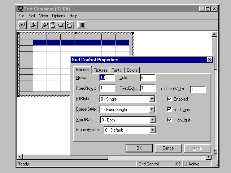Disable the HighLight checkbox
The image size is (231, 173).
click(170, 120)
